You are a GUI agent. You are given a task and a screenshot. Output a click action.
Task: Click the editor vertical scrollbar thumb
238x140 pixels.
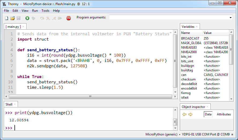[x=175, y=61]
